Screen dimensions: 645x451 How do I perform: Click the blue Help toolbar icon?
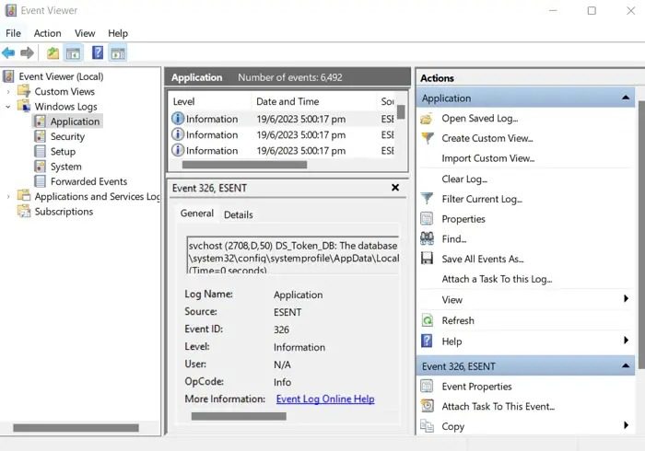(x=97, y=53)
